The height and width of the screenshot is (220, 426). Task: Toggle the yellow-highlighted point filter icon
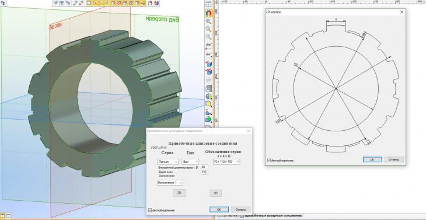click(95, 4)
